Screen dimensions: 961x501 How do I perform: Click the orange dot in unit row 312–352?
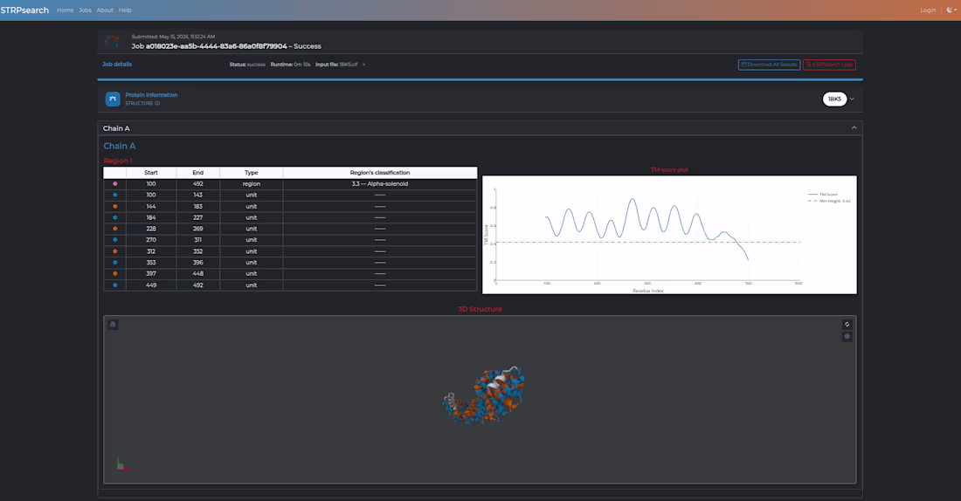pos(114,251)
